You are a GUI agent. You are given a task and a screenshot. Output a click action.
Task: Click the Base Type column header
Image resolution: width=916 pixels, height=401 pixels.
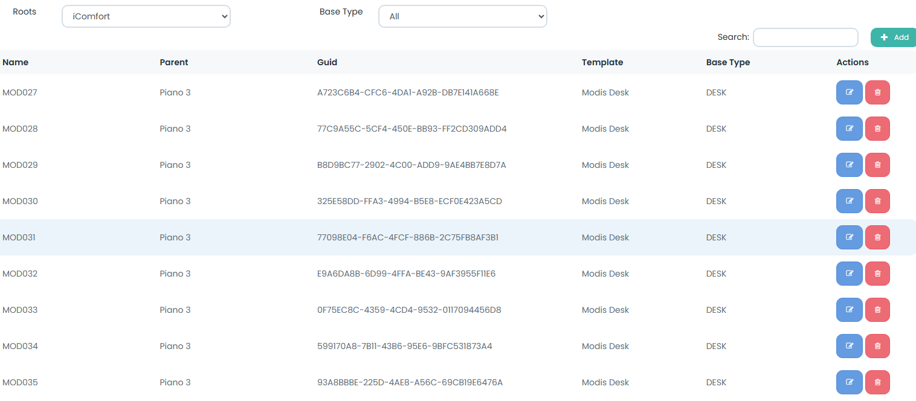(x=727, y=62)
